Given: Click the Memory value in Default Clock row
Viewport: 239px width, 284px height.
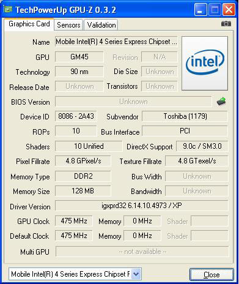Looking at the screenshot, I should [142, 236].
